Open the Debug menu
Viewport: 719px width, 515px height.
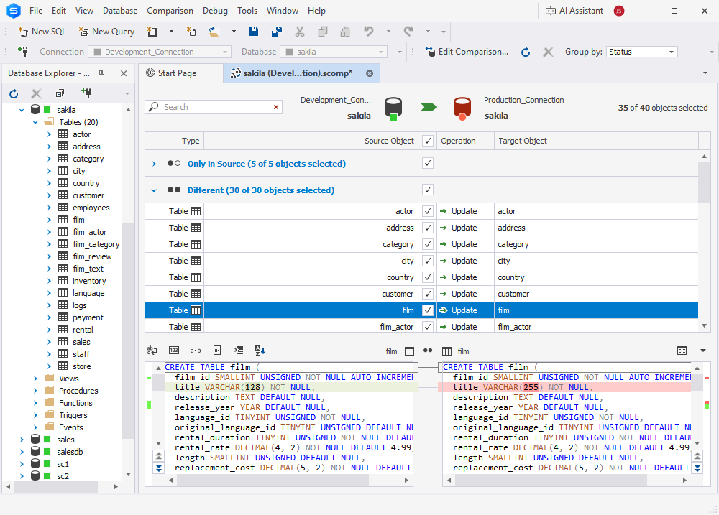(x=215, y=11)
